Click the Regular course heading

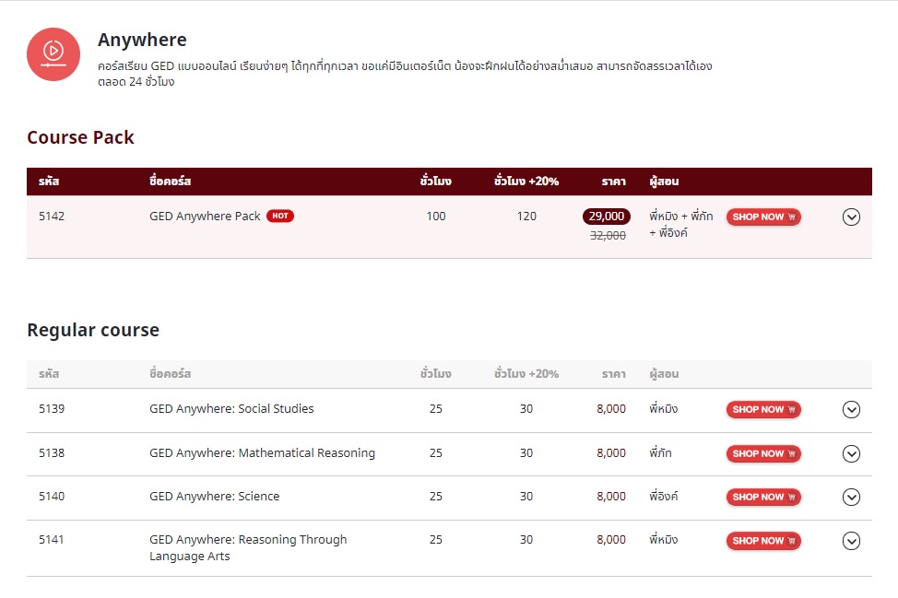[x=93, y=330]
